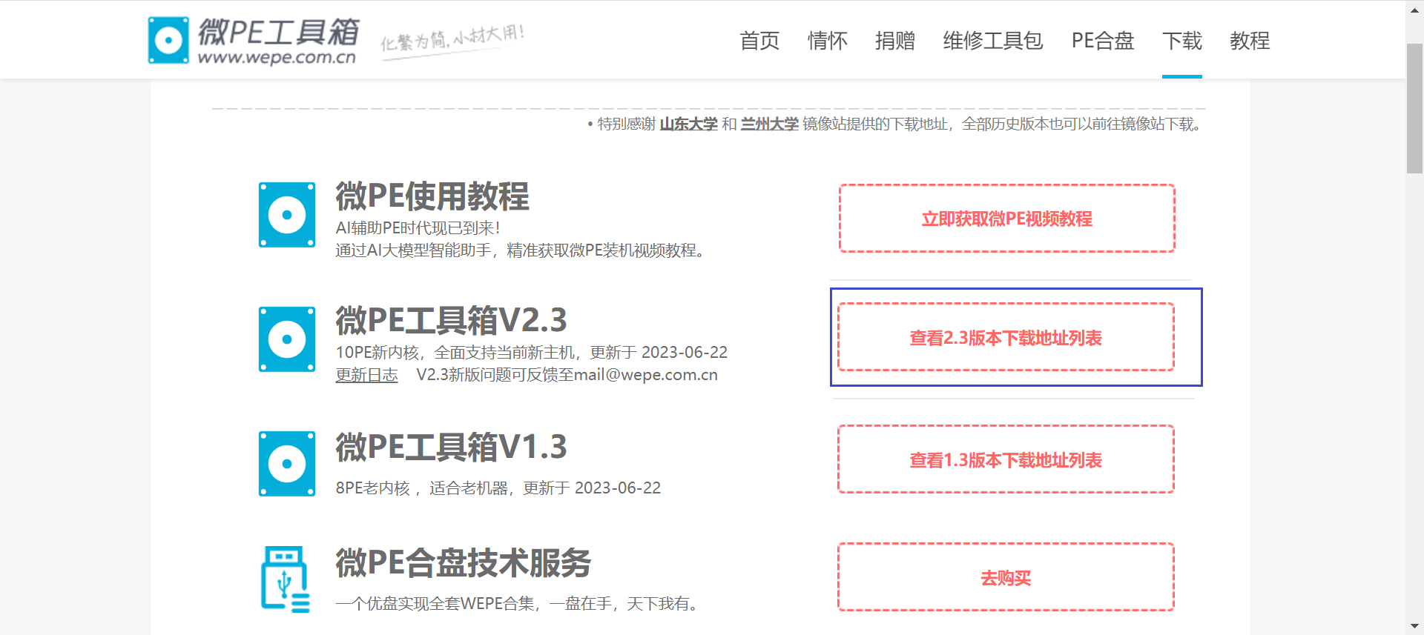This screenshot has height=635, width=1424.
Task: Click the scrollbar down arrow
Action: pos(1415,628)
